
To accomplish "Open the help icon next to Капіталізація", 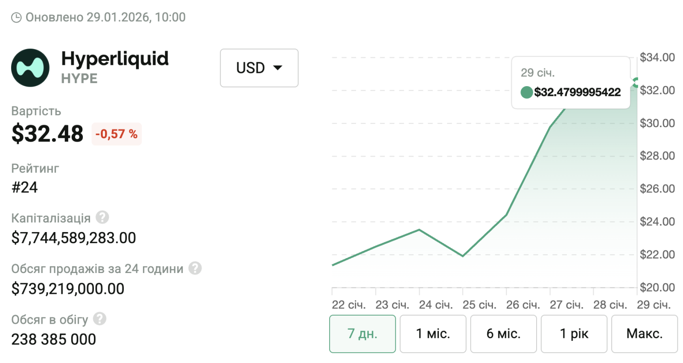I will (x=102, y=218).
